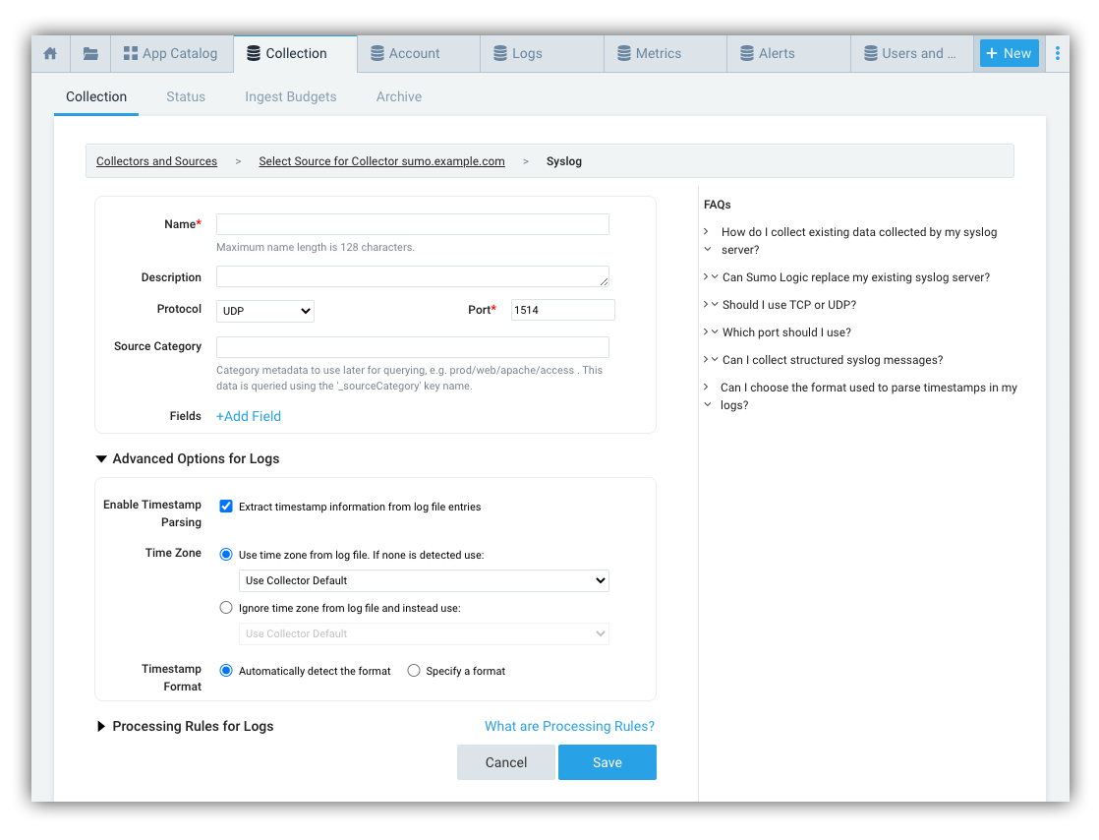Open the three-dot overflow menu icon
The height and width of the screenshot is (840, 1099).
[1058, 53]
